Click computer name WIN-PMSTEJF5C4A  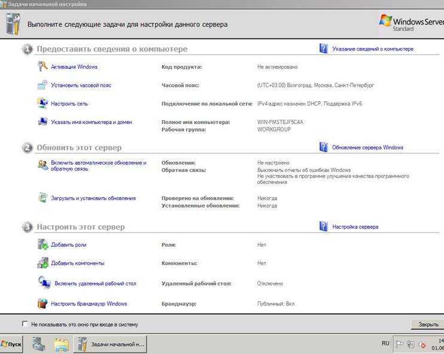pos(280,122)
